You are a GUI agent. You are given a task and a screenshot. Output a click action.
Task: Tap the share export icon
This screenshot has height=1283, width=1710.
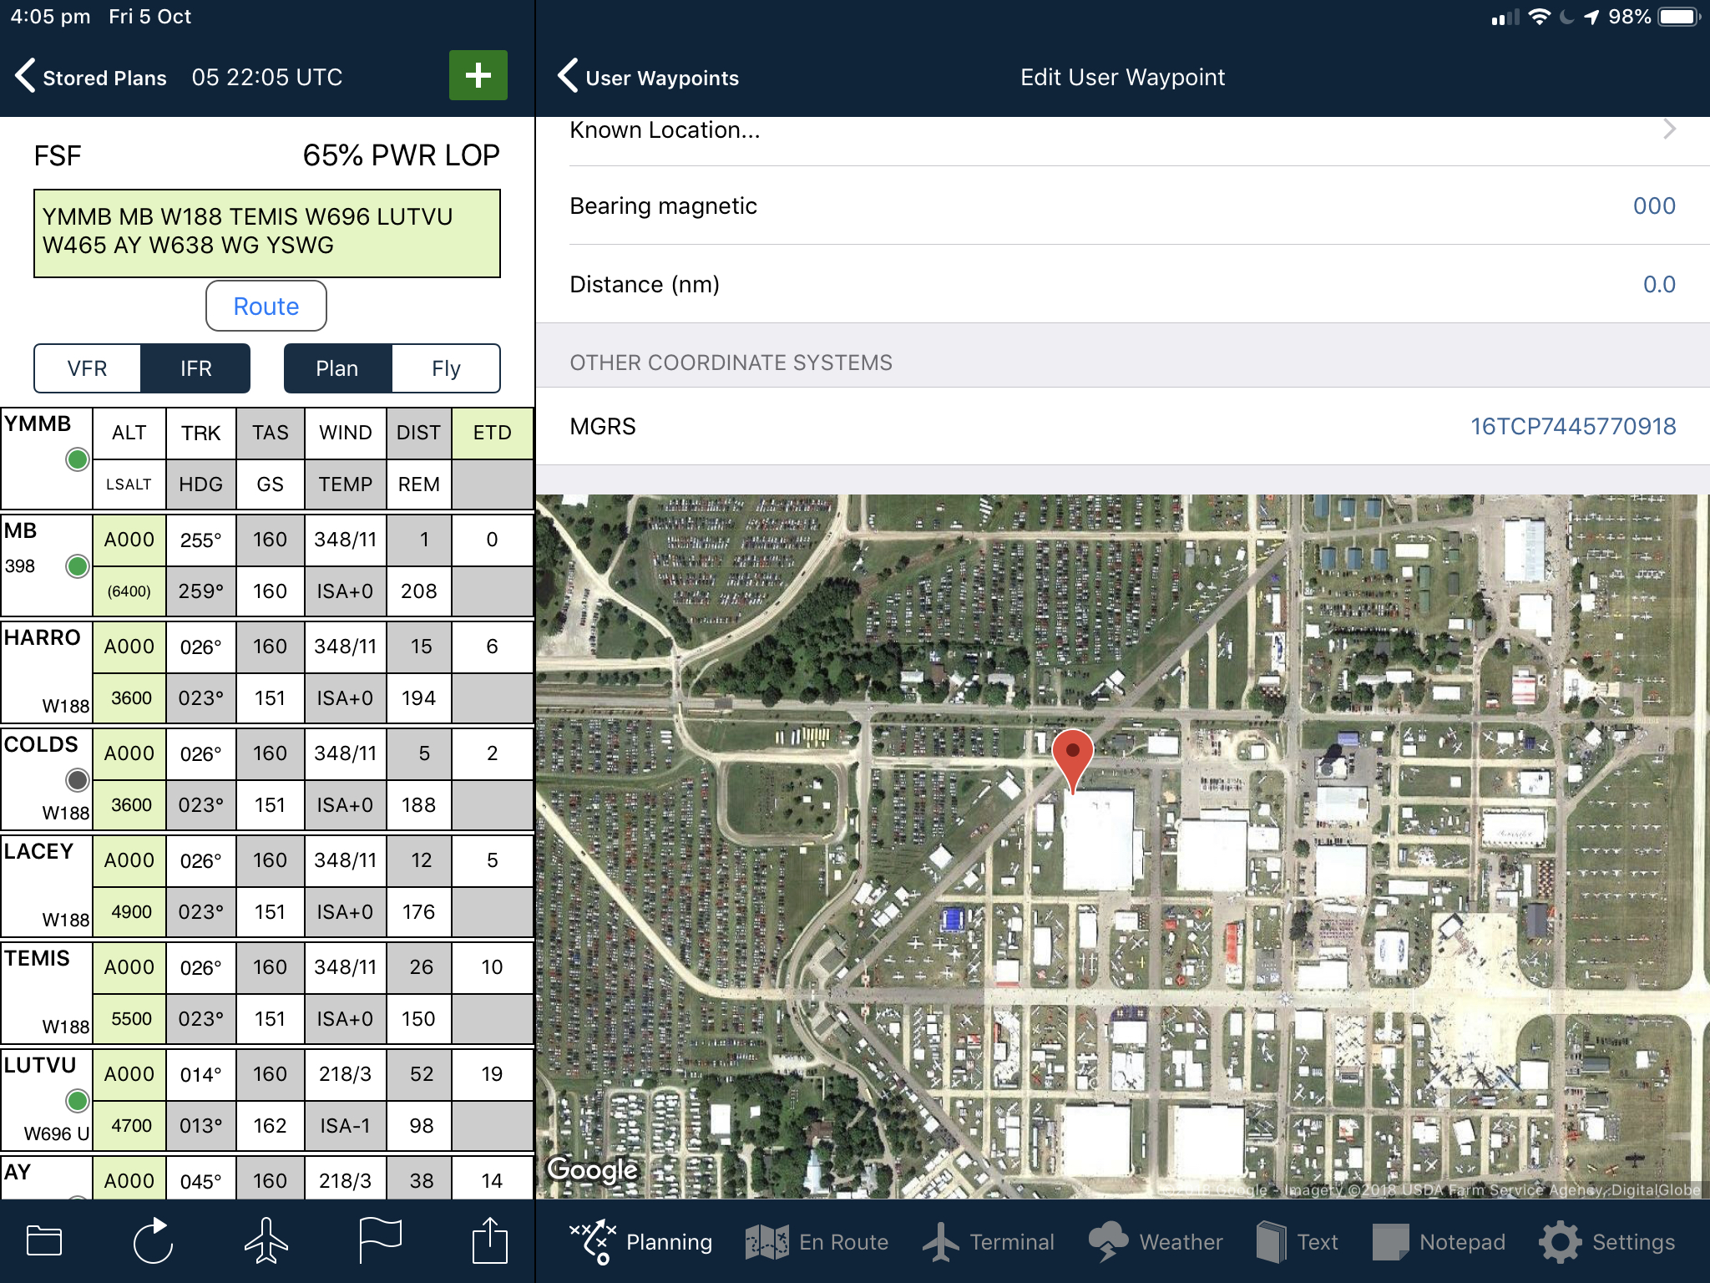pyautogui.click(x=490, y=1240)
